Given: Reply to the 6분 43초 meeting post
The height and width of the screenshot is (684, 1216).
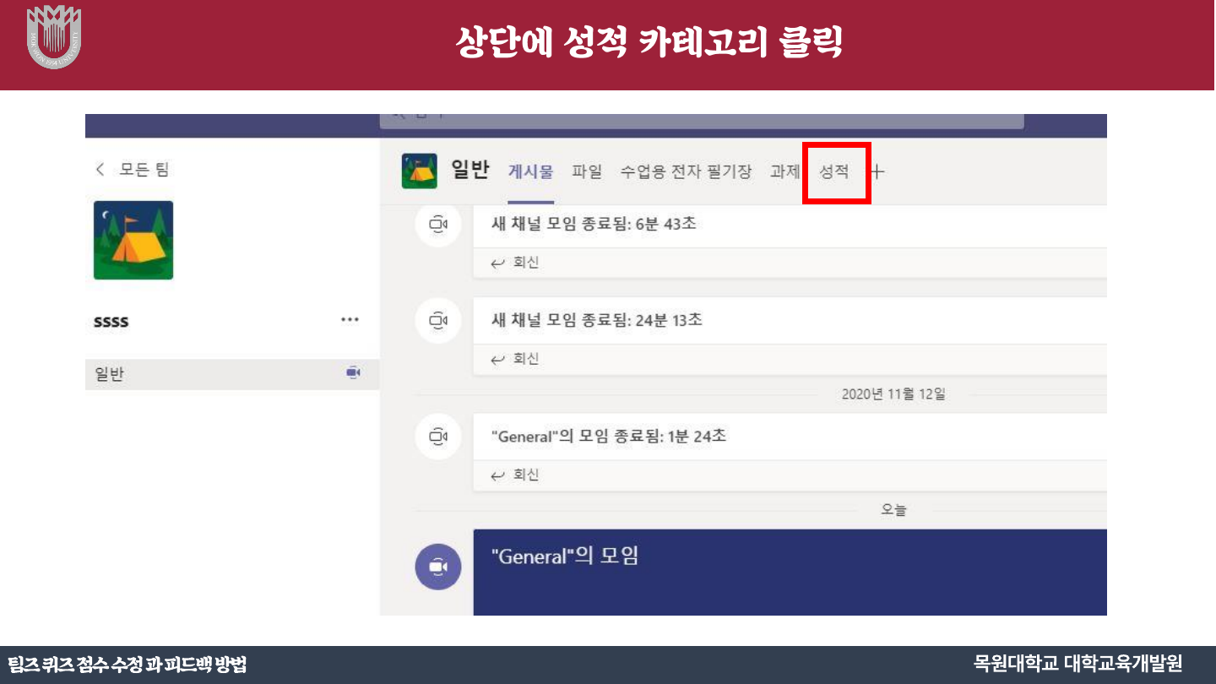Looking at the screenshot, I should click(x=516, y=263).
